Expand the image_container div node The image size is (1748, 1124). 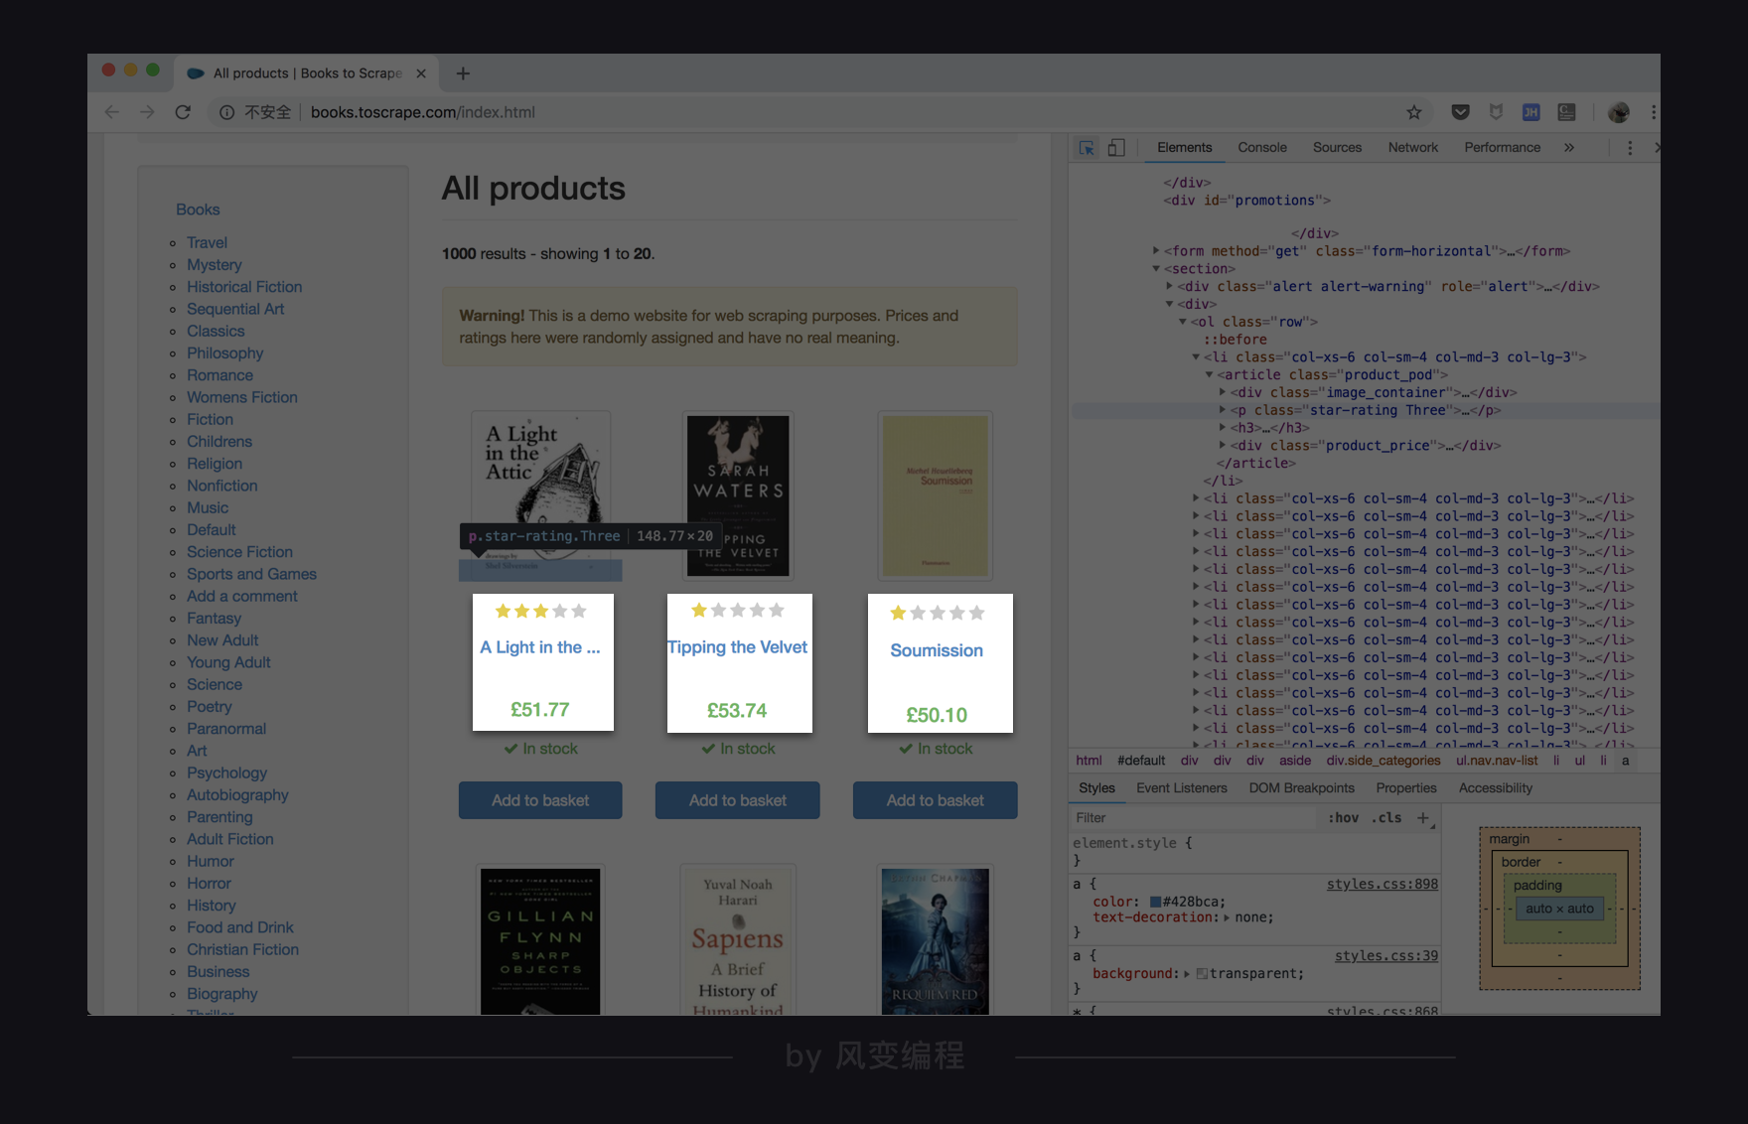click(x=1223, y=392)
